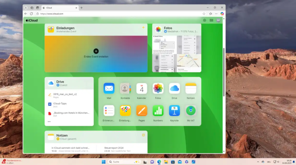Image resolution: width=296 pixels, height=165 pixels.
Task: Click the Copilot icon in the browser toolbar
Action: pyautogui.click(x=222, y=14)
